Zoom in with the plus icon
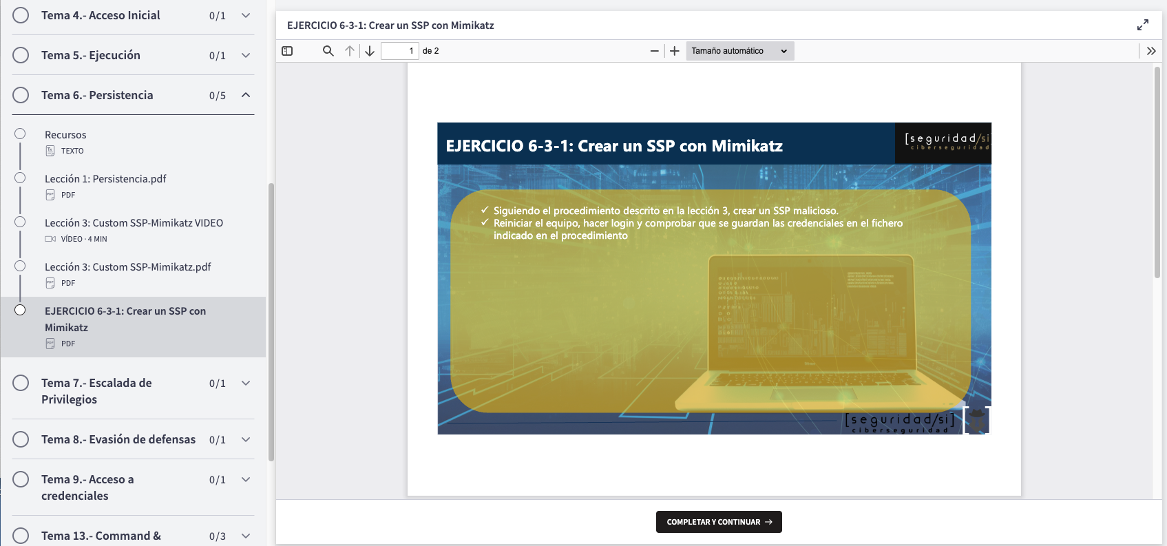The width and height of the screenshot is (1167, 546). (x=675, y=51)
